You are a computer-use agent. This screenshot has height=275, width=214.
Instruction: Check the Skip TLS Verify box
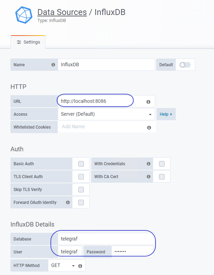81,190
